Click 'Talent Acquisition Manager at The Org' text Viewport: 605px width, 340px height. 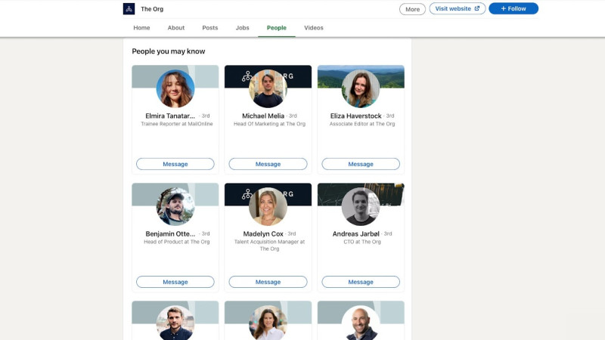tap(269, 245)
